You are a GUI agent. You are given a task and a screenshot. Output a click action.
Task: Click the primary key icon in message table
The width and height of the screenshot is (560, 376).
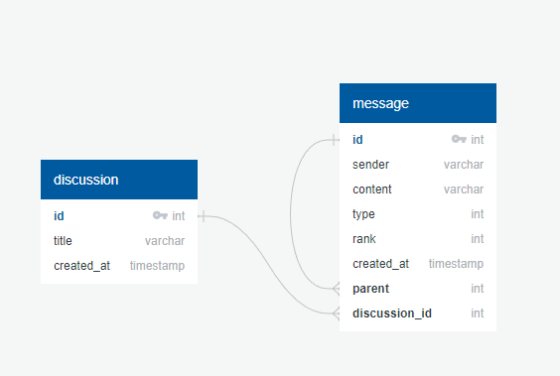(459, 139)
